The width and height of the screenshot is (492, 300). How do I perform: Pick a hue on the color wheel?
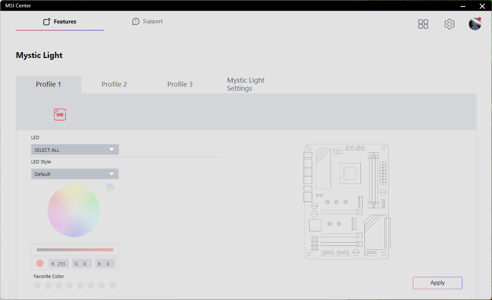click(74, 211)
